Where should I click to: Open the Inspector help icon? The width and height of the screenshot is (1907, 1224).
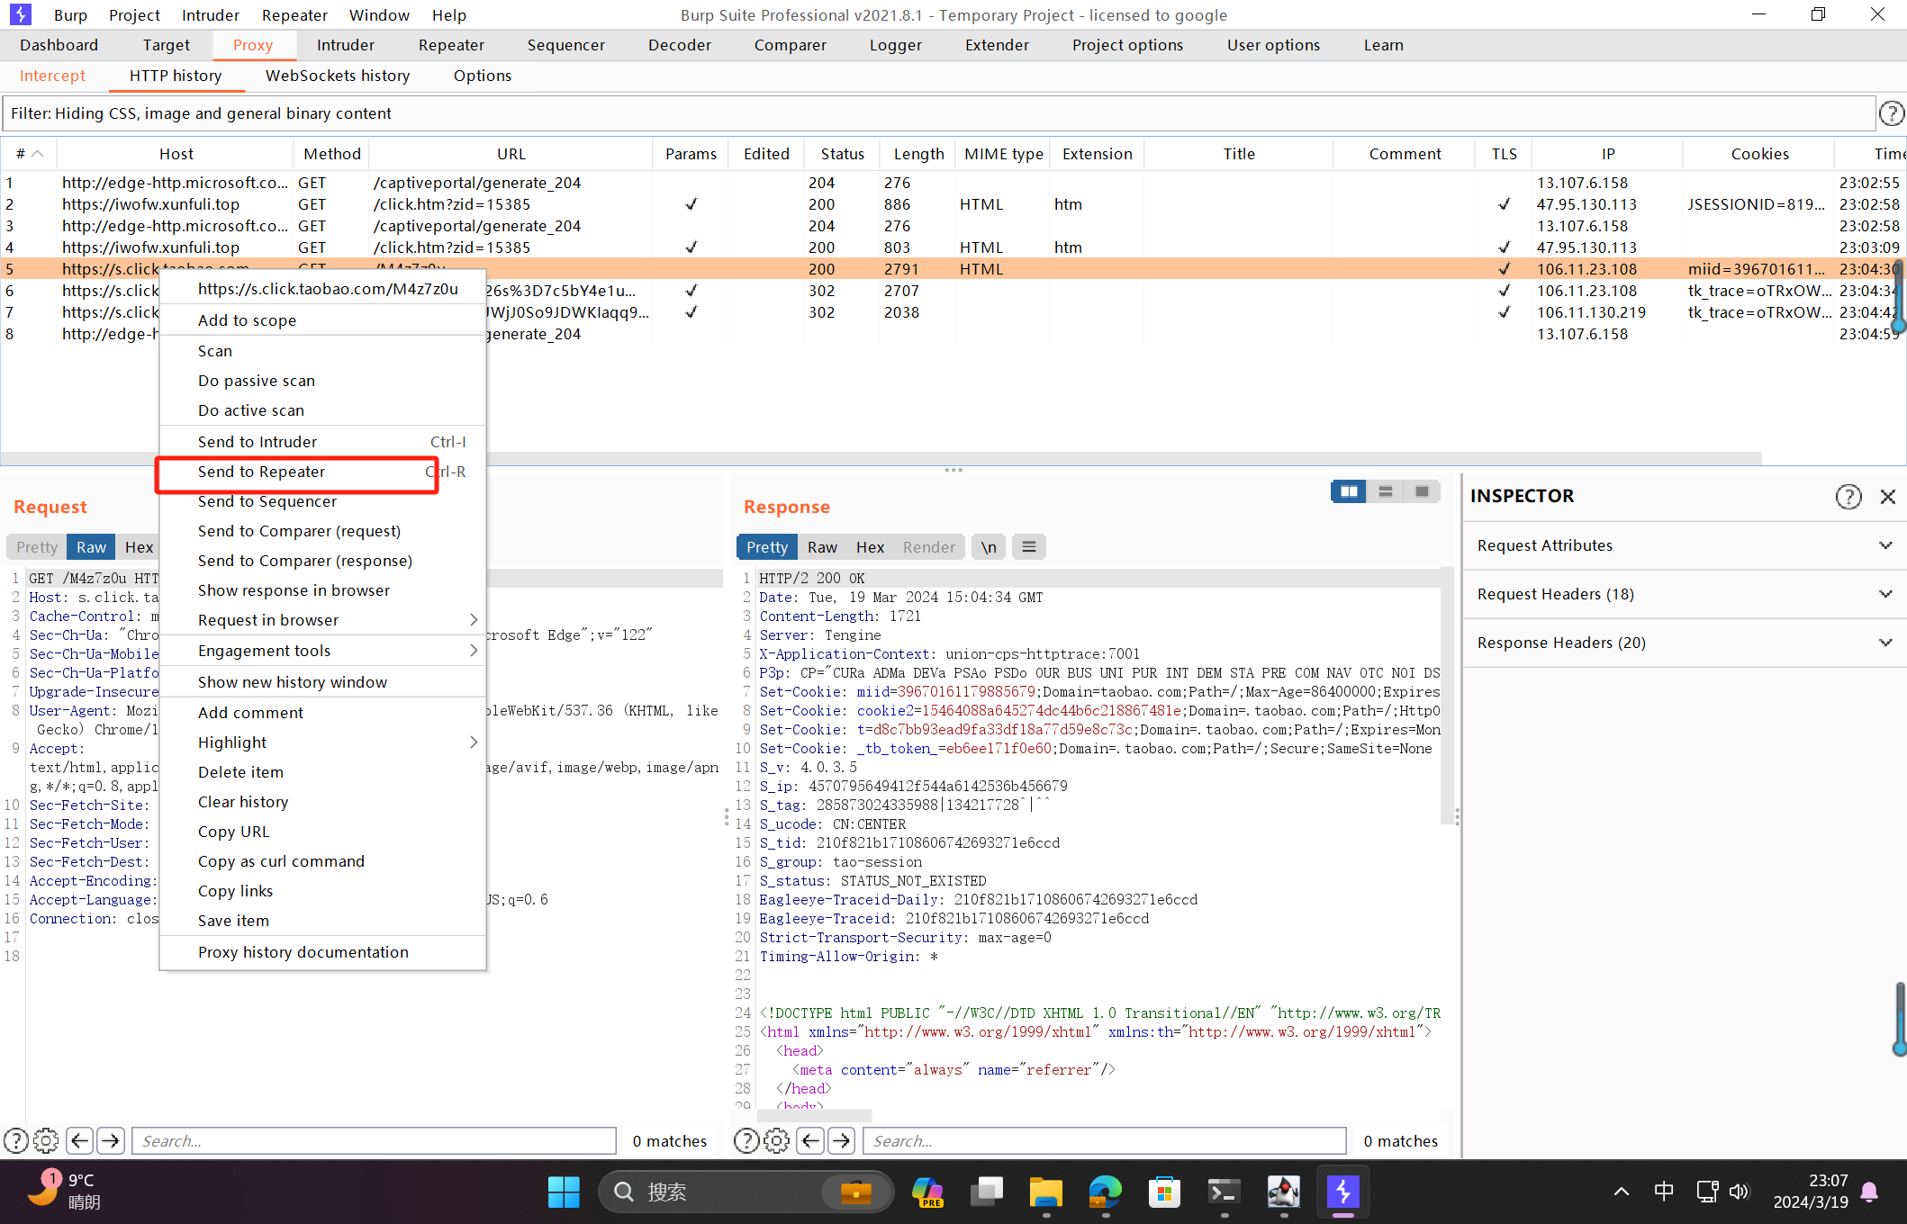1848,496
